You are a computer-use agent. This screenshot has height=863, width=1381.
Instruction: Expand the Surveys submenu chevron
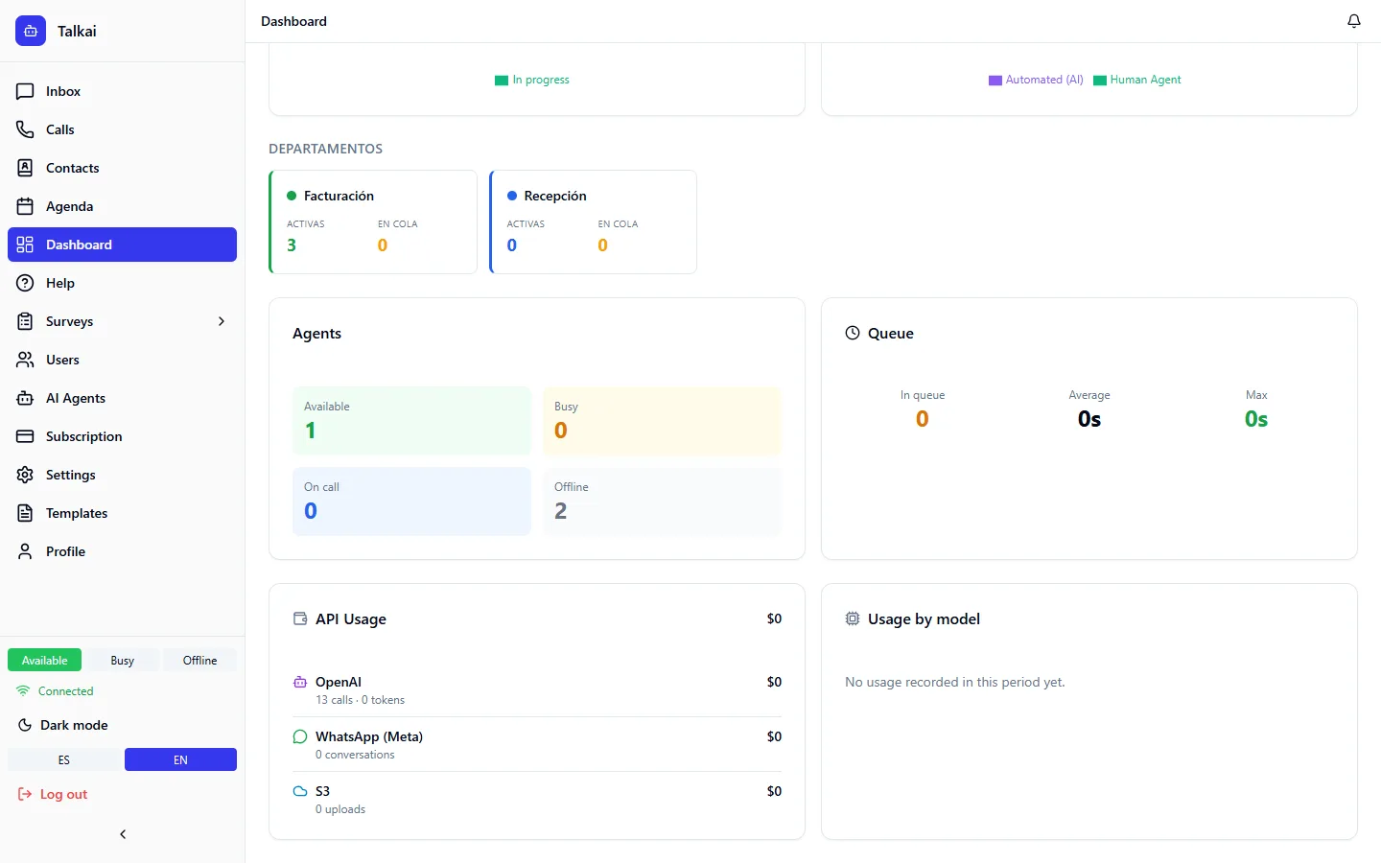[222, 321]
